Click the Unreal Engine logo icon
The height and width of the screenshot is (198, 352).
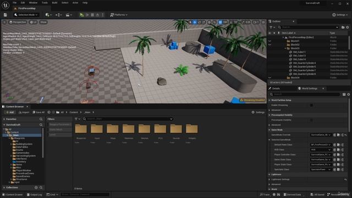[5, 5]
